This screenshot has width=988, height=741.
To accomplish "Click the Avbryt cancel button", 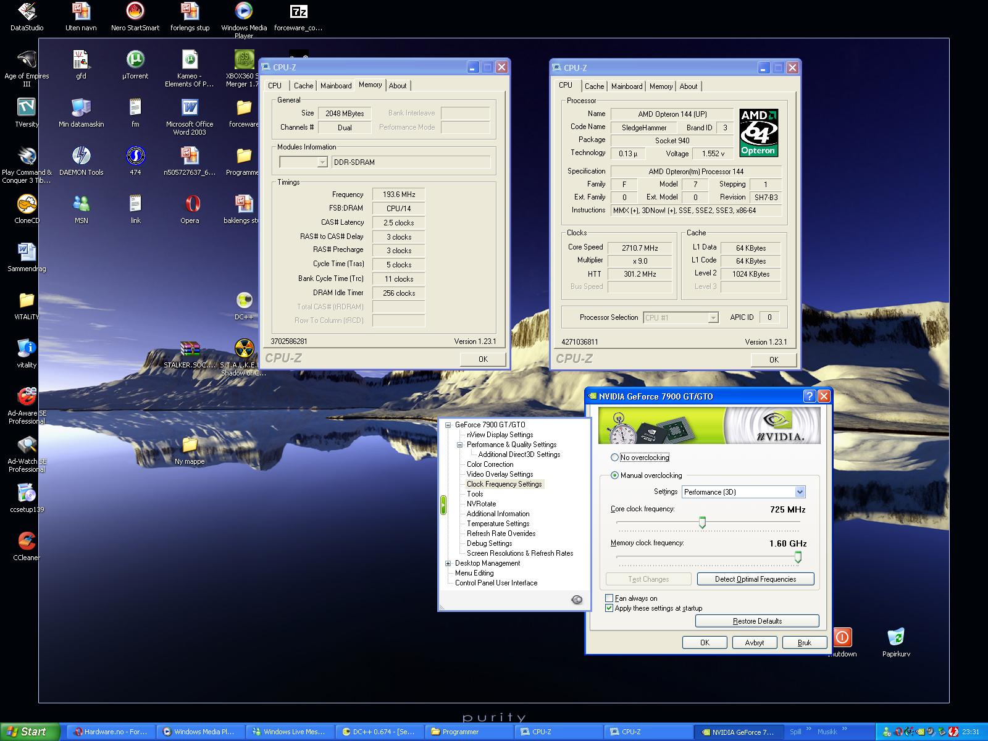I will click(x=755, y=643).
